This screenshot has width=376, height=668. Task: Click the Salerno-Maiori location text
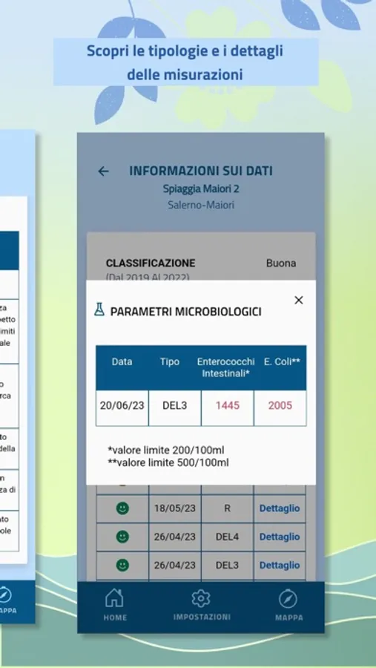pos(201,205)
